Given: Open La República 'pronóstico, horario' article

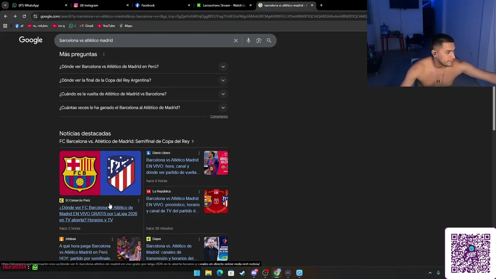Looking at the screenshot, I should pos(173,205).
